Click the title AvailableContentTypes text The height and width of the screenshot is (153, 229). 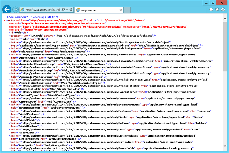(x=32, y=83)
